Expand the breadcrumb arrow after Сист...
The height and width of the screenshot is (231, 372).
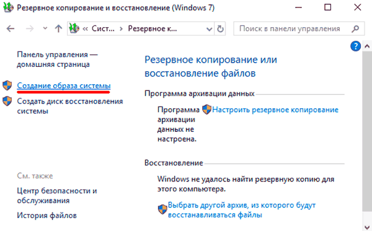[122, 29]
